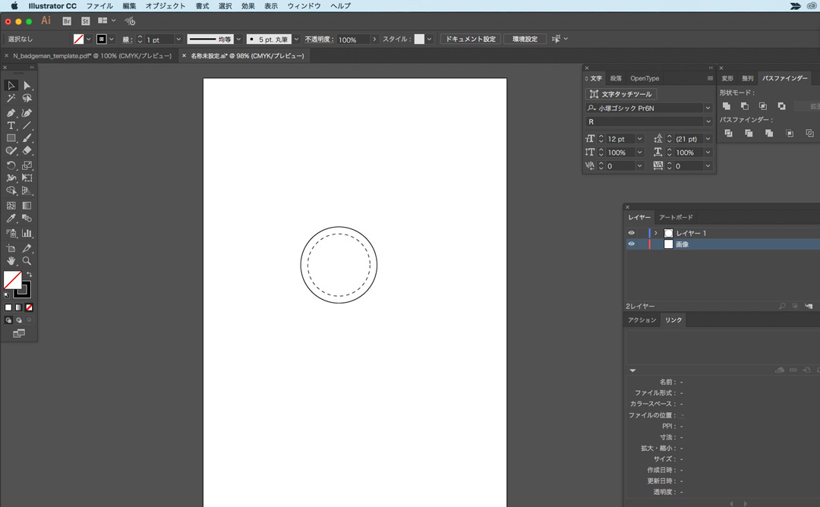
Task: Open the オブジェクト menu
Action: (165, 6)
